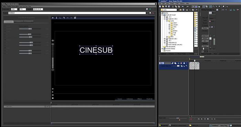The image size is (241, 127).
Task: Click the Save icon in Vegas toolbar
Action: (x=166, y=7)
